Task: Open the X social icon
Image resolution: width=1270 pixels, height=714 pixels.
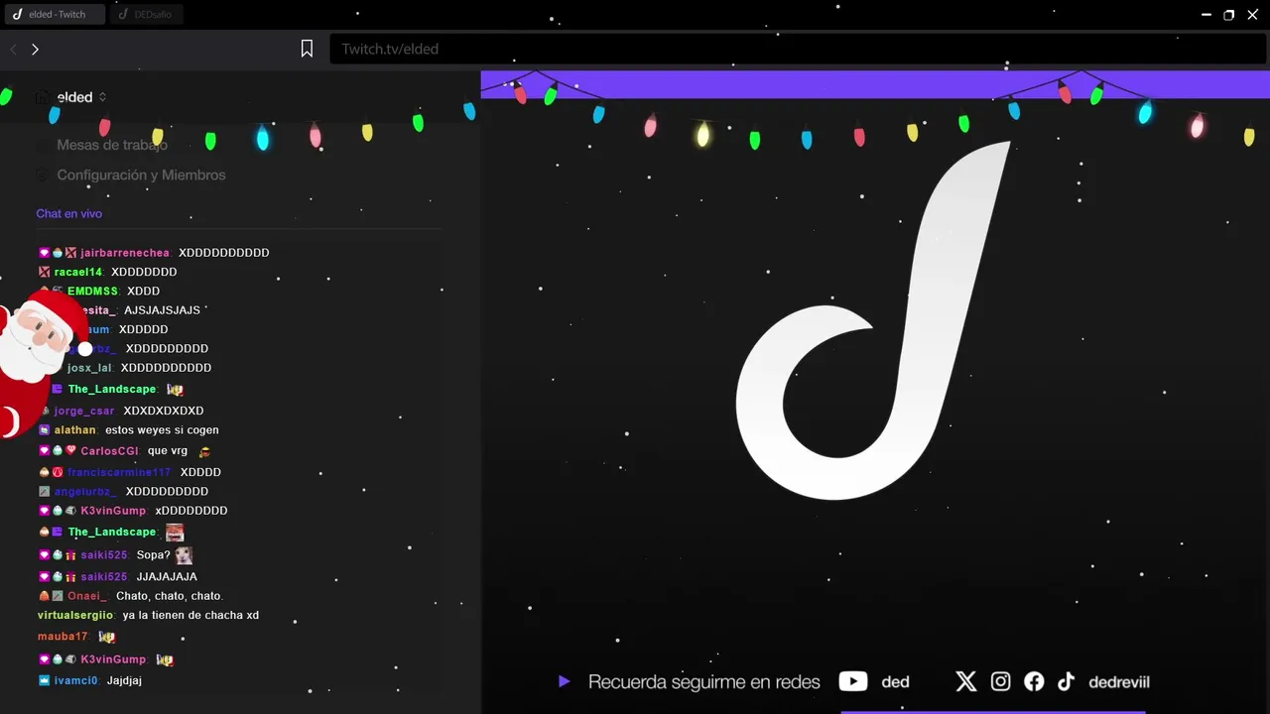Action: 966,681
